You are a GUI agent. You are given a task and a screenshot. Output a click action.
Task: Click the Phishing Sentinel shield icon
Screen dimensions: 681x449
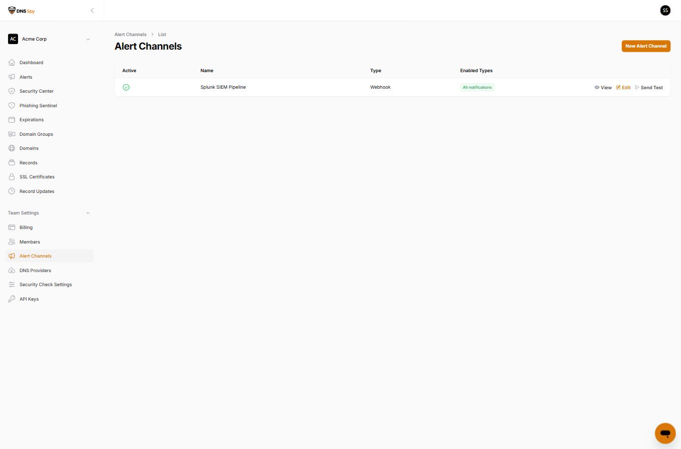click(x=12, y=106)
